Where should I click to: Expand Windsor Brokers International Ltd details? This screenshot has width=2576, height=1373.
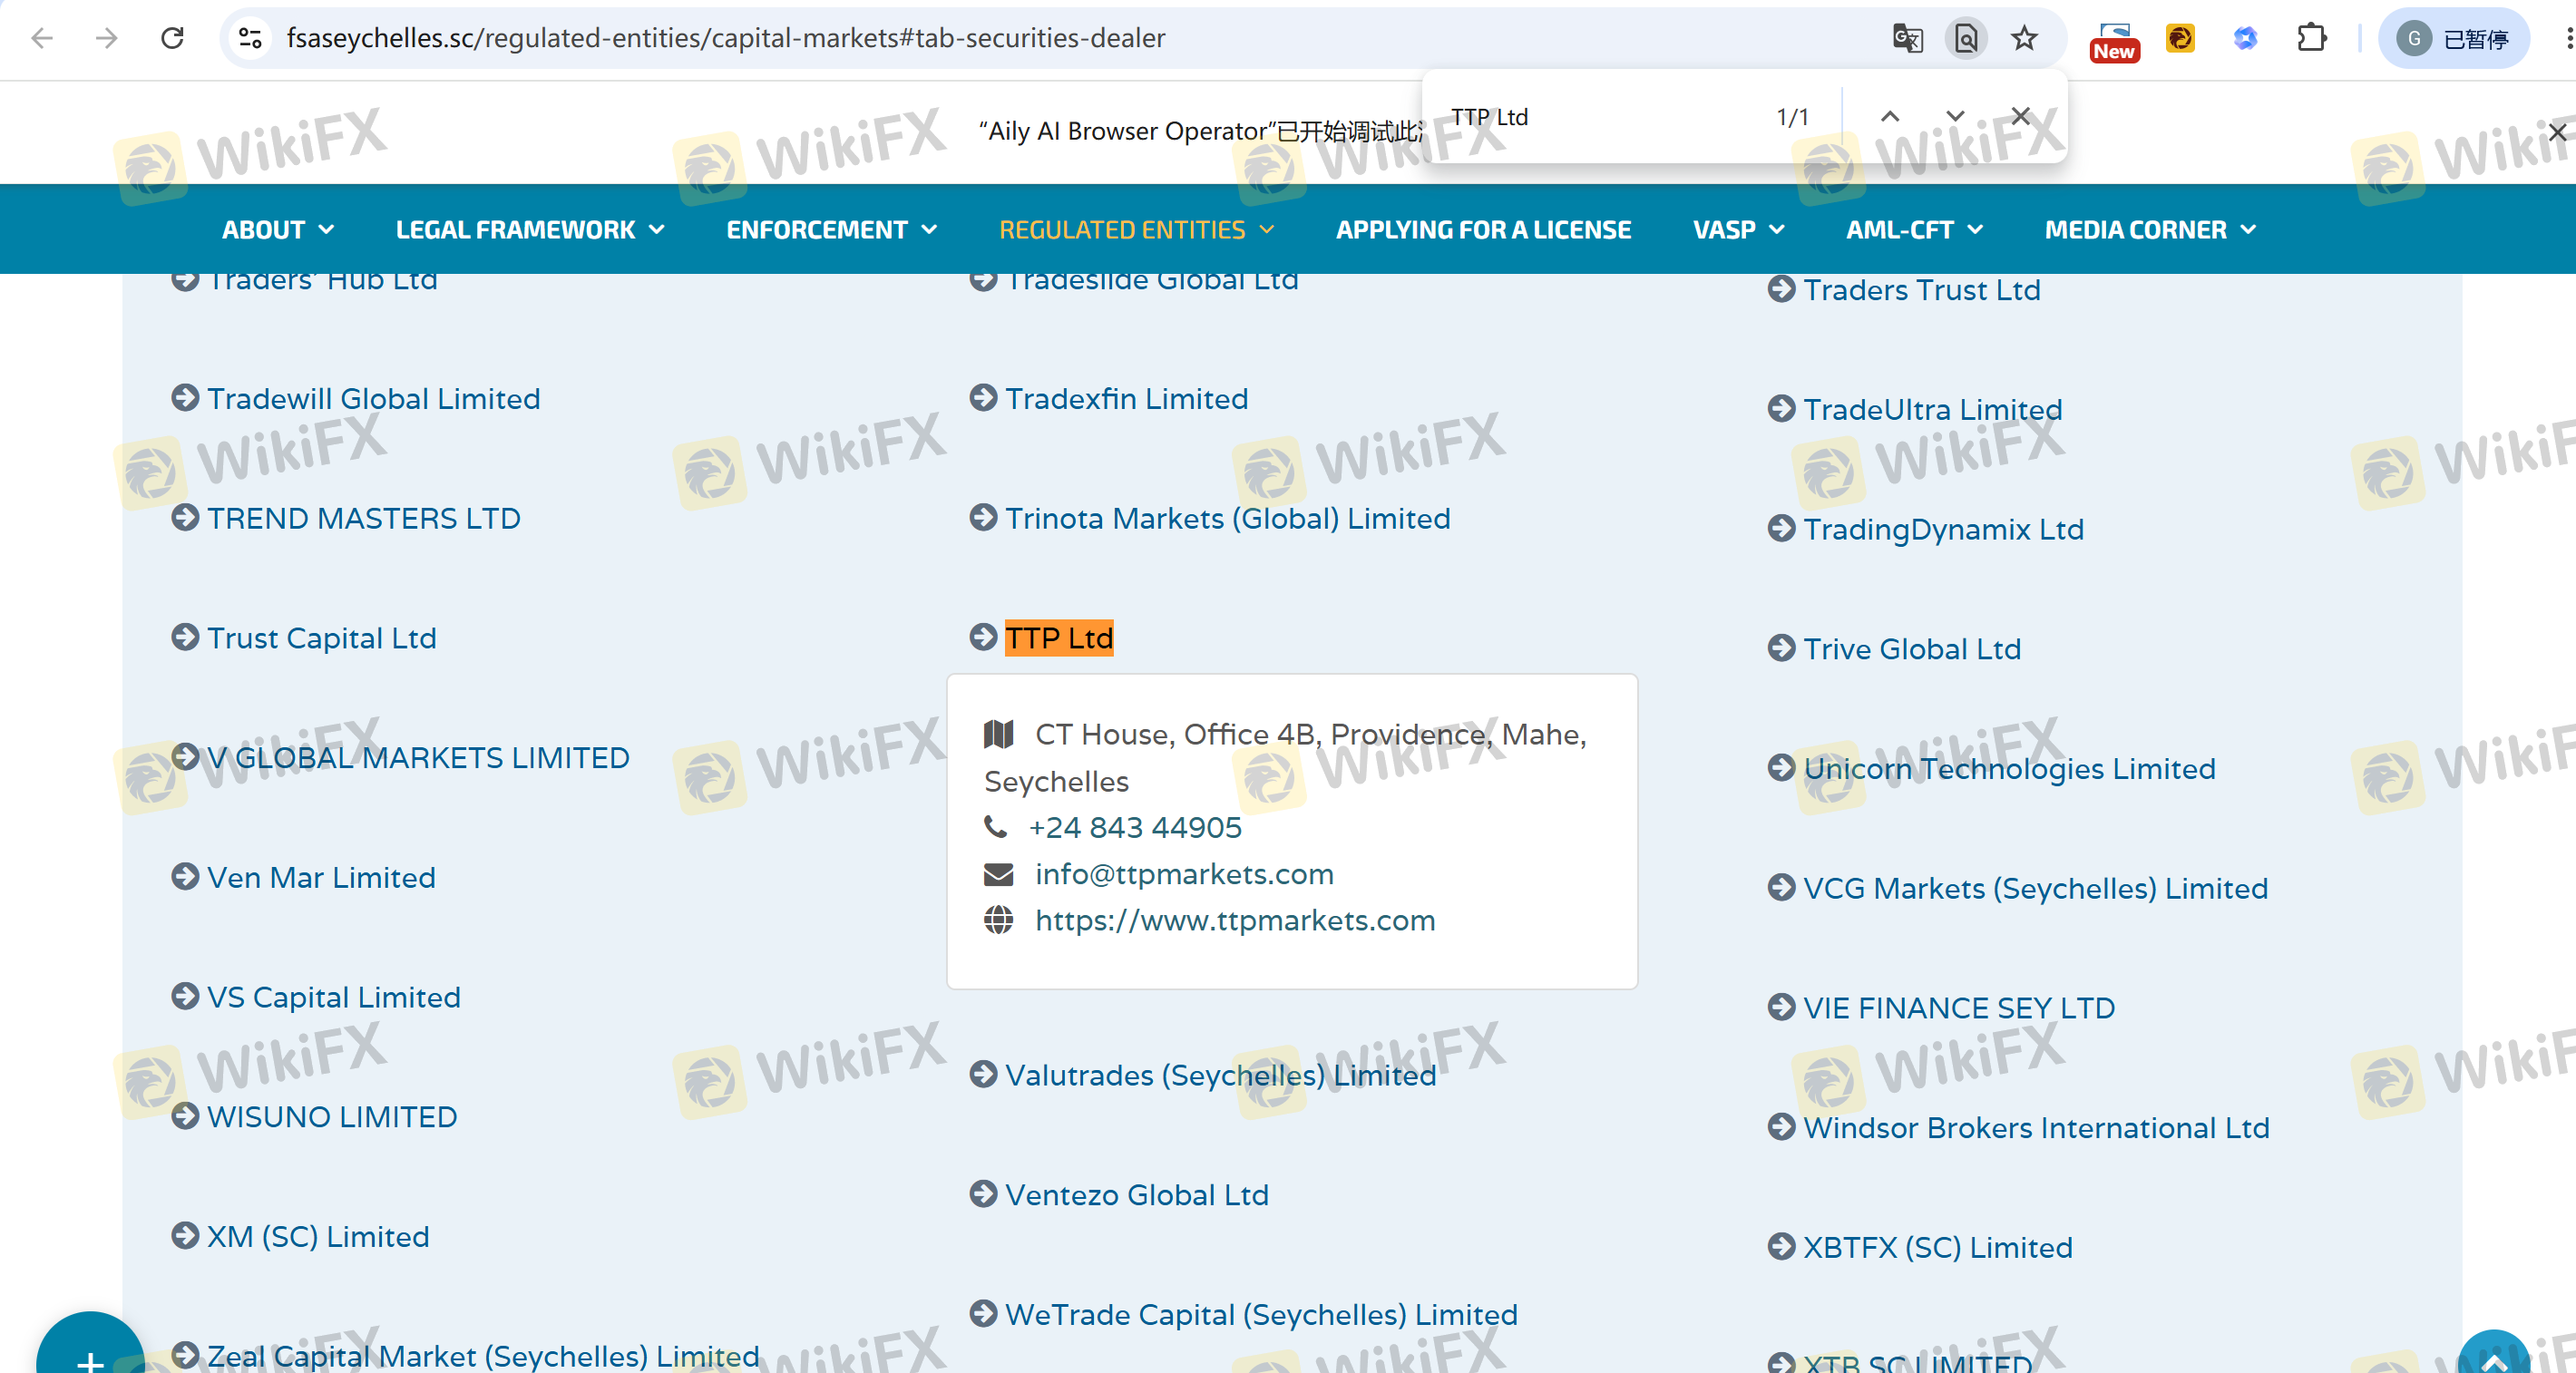[2036, 1127]
